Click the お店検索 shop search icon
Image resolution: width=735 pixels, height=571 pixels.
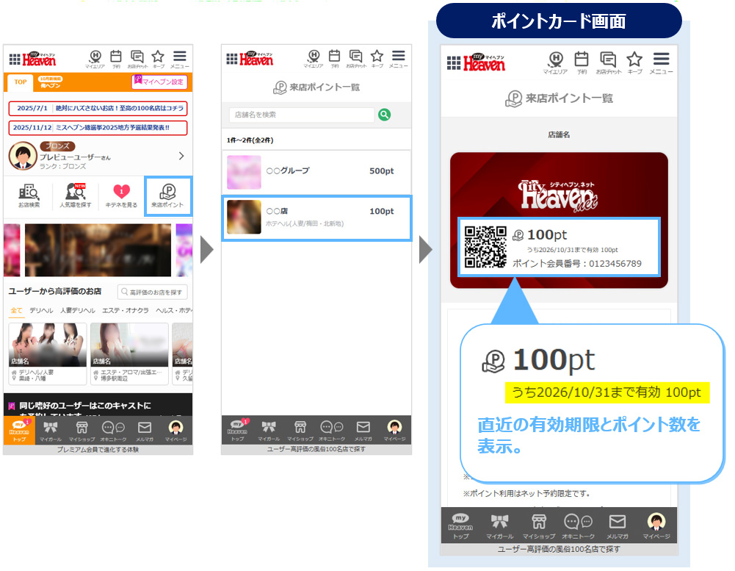(x=28, y=195)
